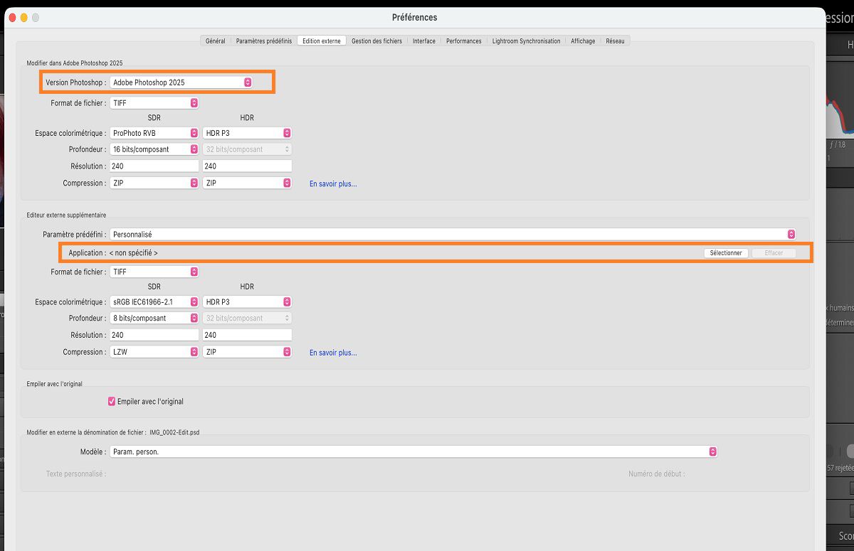
Task: Open the Performances tab
Action: tap(464, 41)
